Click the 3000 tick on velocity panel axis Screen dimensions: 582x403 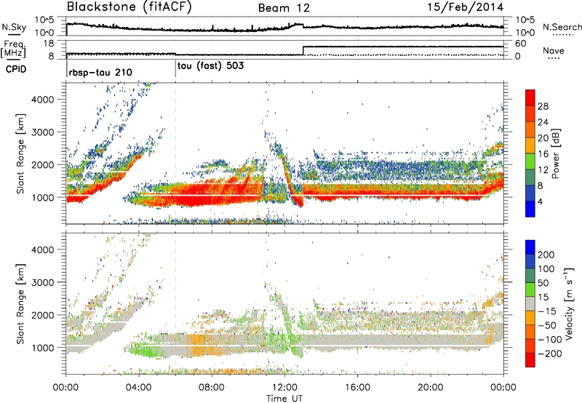click(42, 282)
